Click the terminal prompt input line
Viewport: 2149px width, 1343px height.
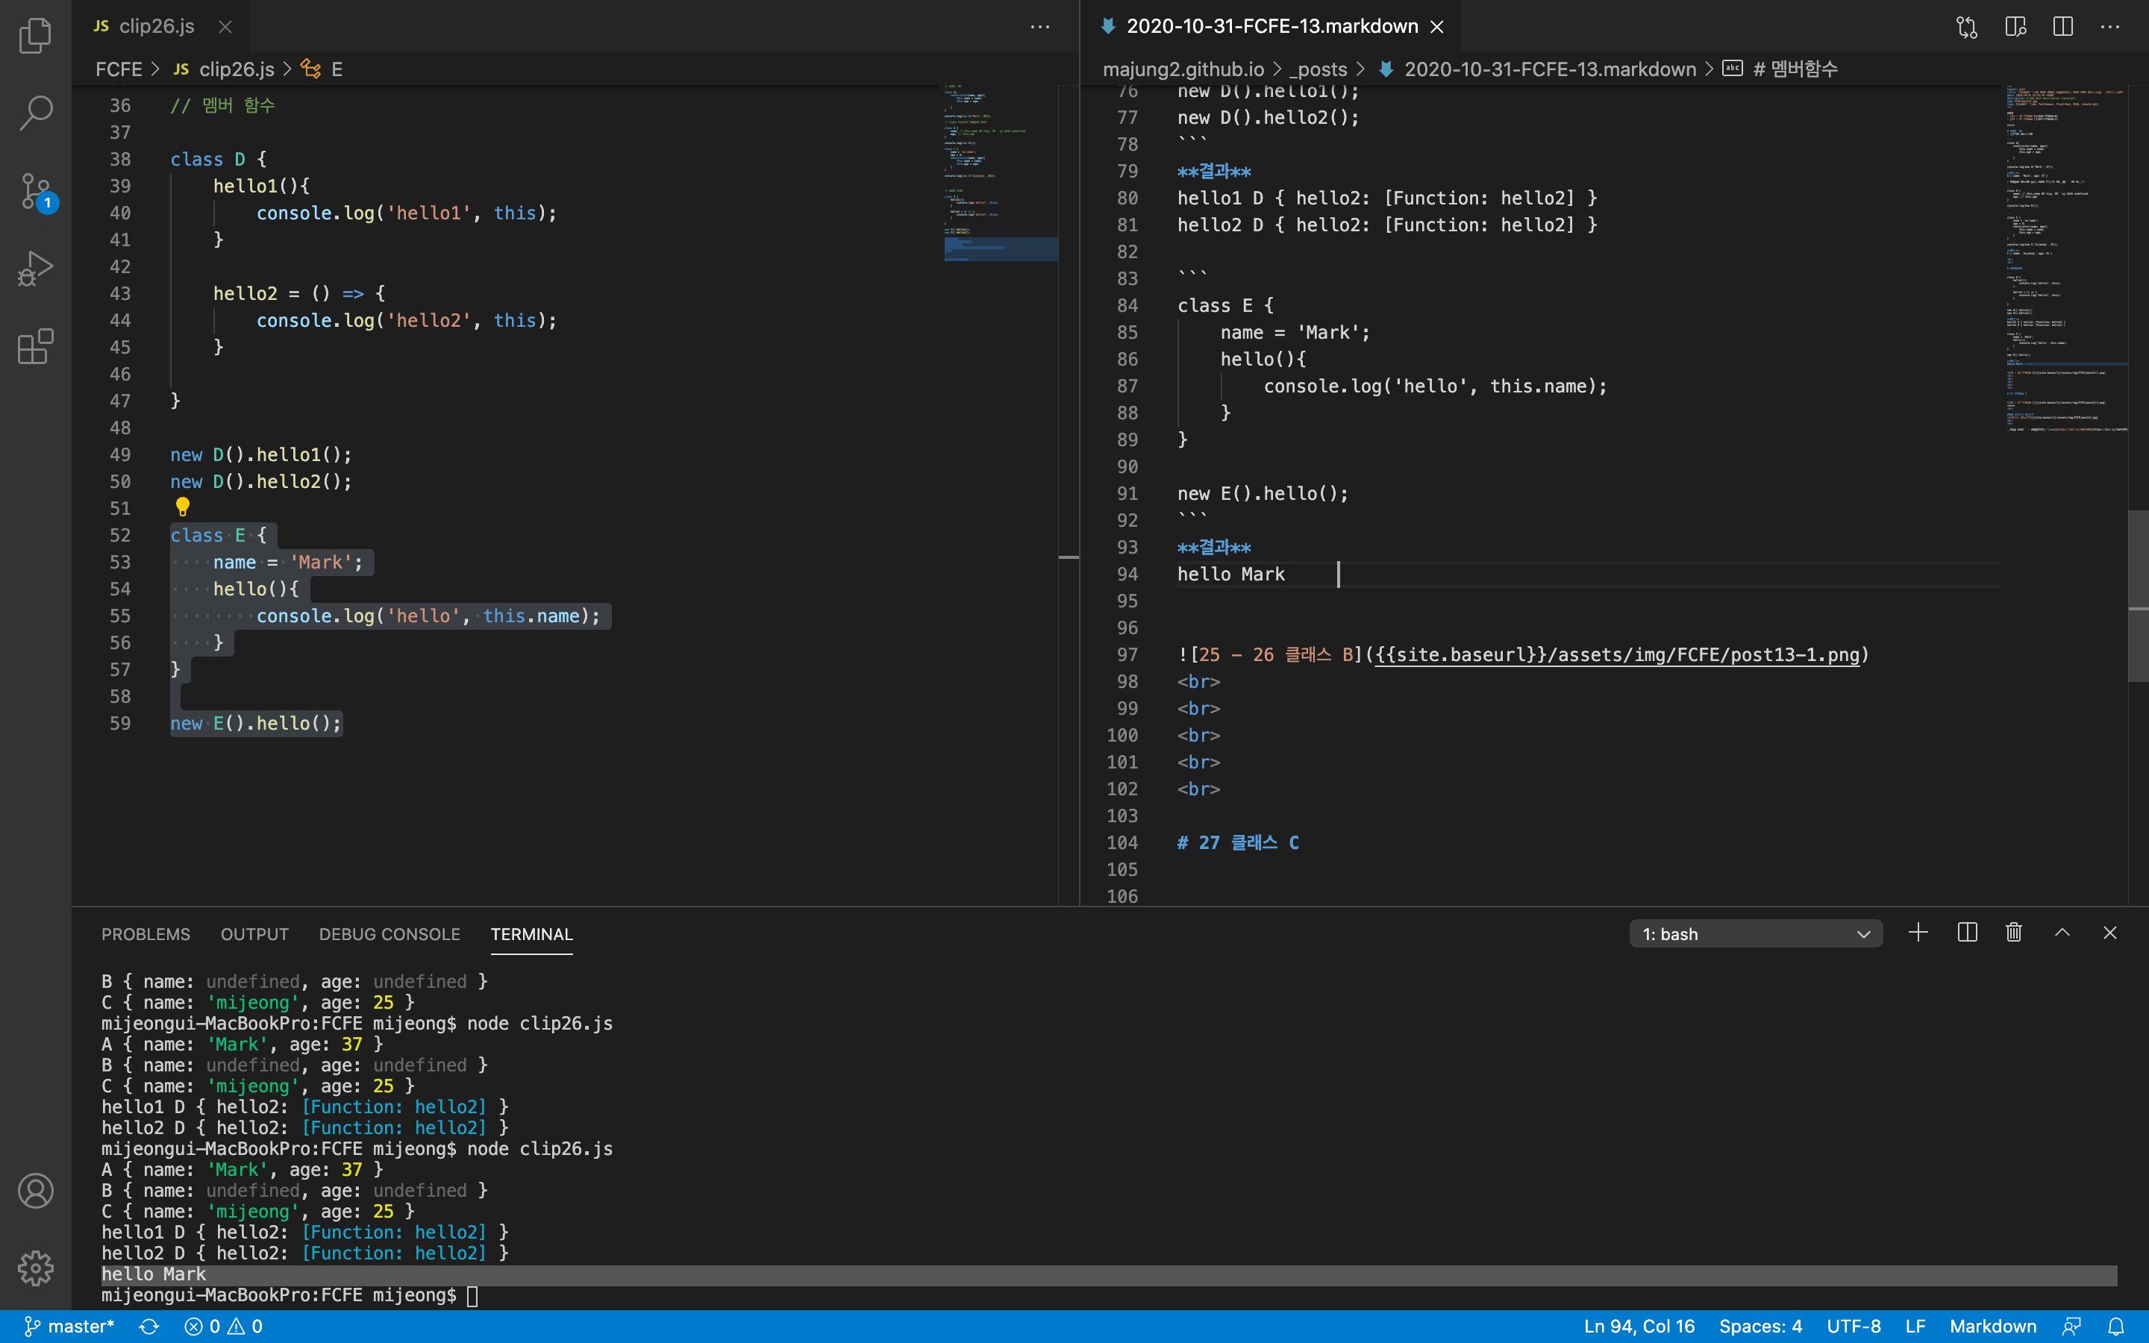coord(289,1295)
